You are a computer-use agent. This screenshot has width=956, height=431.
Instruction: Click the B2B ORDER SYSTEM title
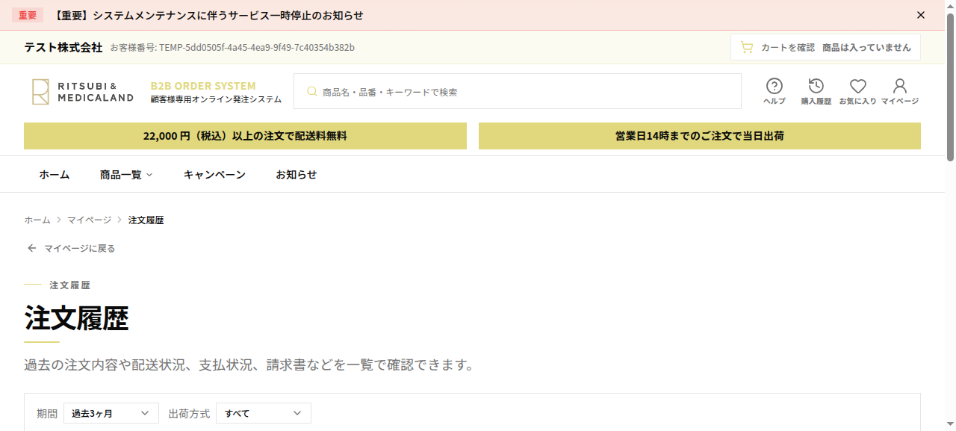tap(203, 85)
